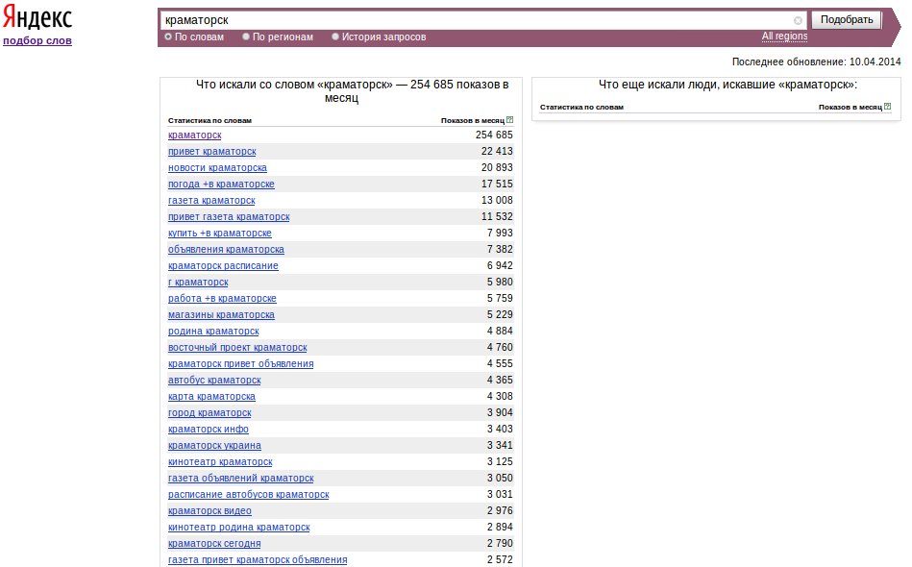
Task: Open the 'автобус краматорск' link
Action: tap(214, 380)
